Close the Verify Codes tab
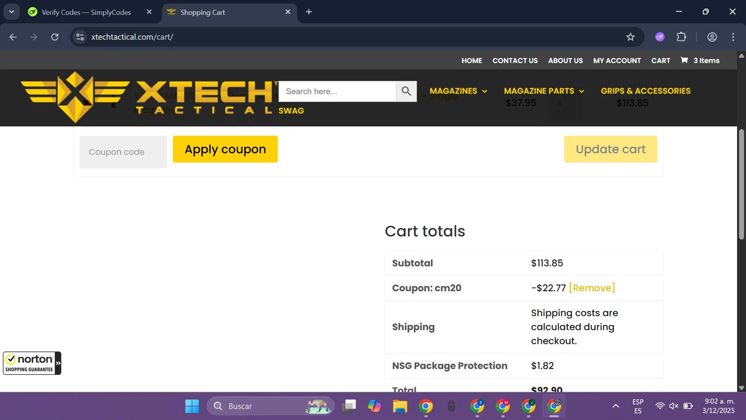This screenshot has width=746, height=420. tap(149, 12)
